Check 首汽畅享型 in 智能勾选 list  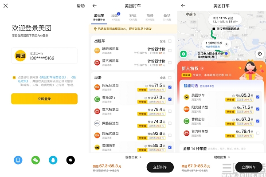point(258,133)
